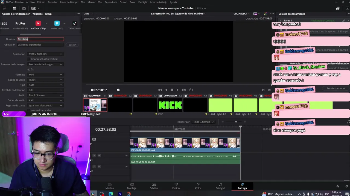
Task: Go to next clip in viewer
Action: (263, 90)
